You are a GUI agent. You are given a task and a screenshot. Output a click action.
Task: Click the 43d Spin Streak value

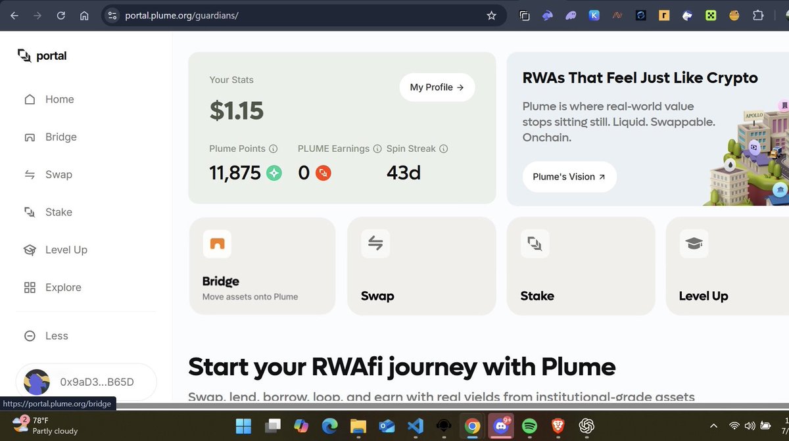point(404,173)
